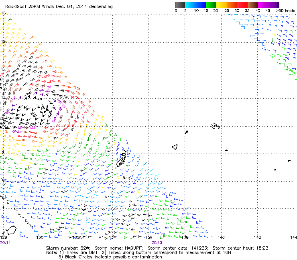Click the 'Storm number: 22W;' text
This screenshot has width=297, height=260.
(x=68, y=248)
